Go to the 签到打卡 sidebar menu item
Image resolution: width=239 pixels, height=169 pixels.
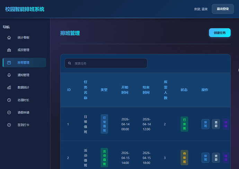[24, 125]
